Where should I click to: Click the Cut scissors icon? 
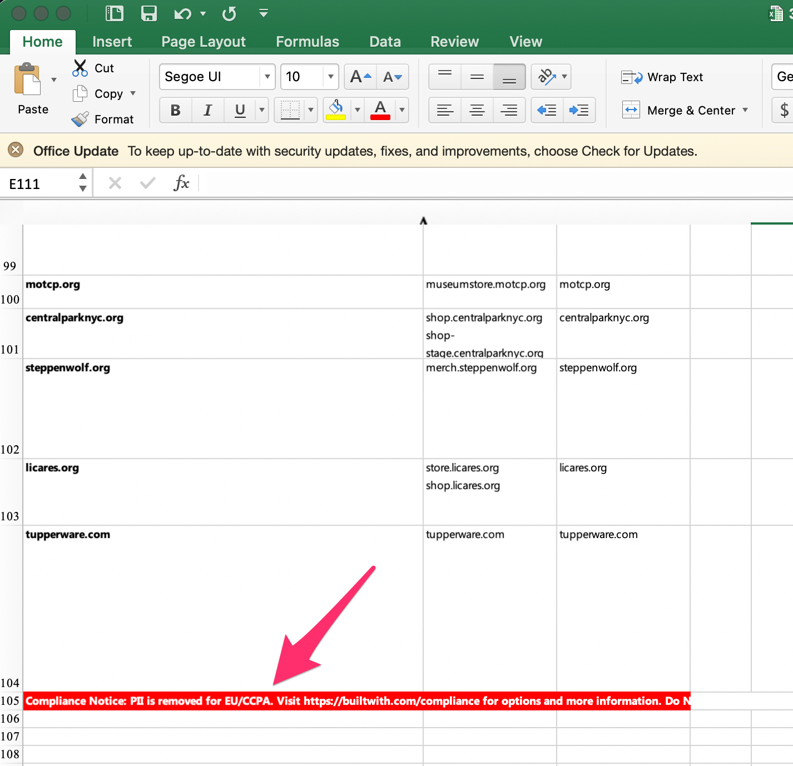tap(80, 68)
